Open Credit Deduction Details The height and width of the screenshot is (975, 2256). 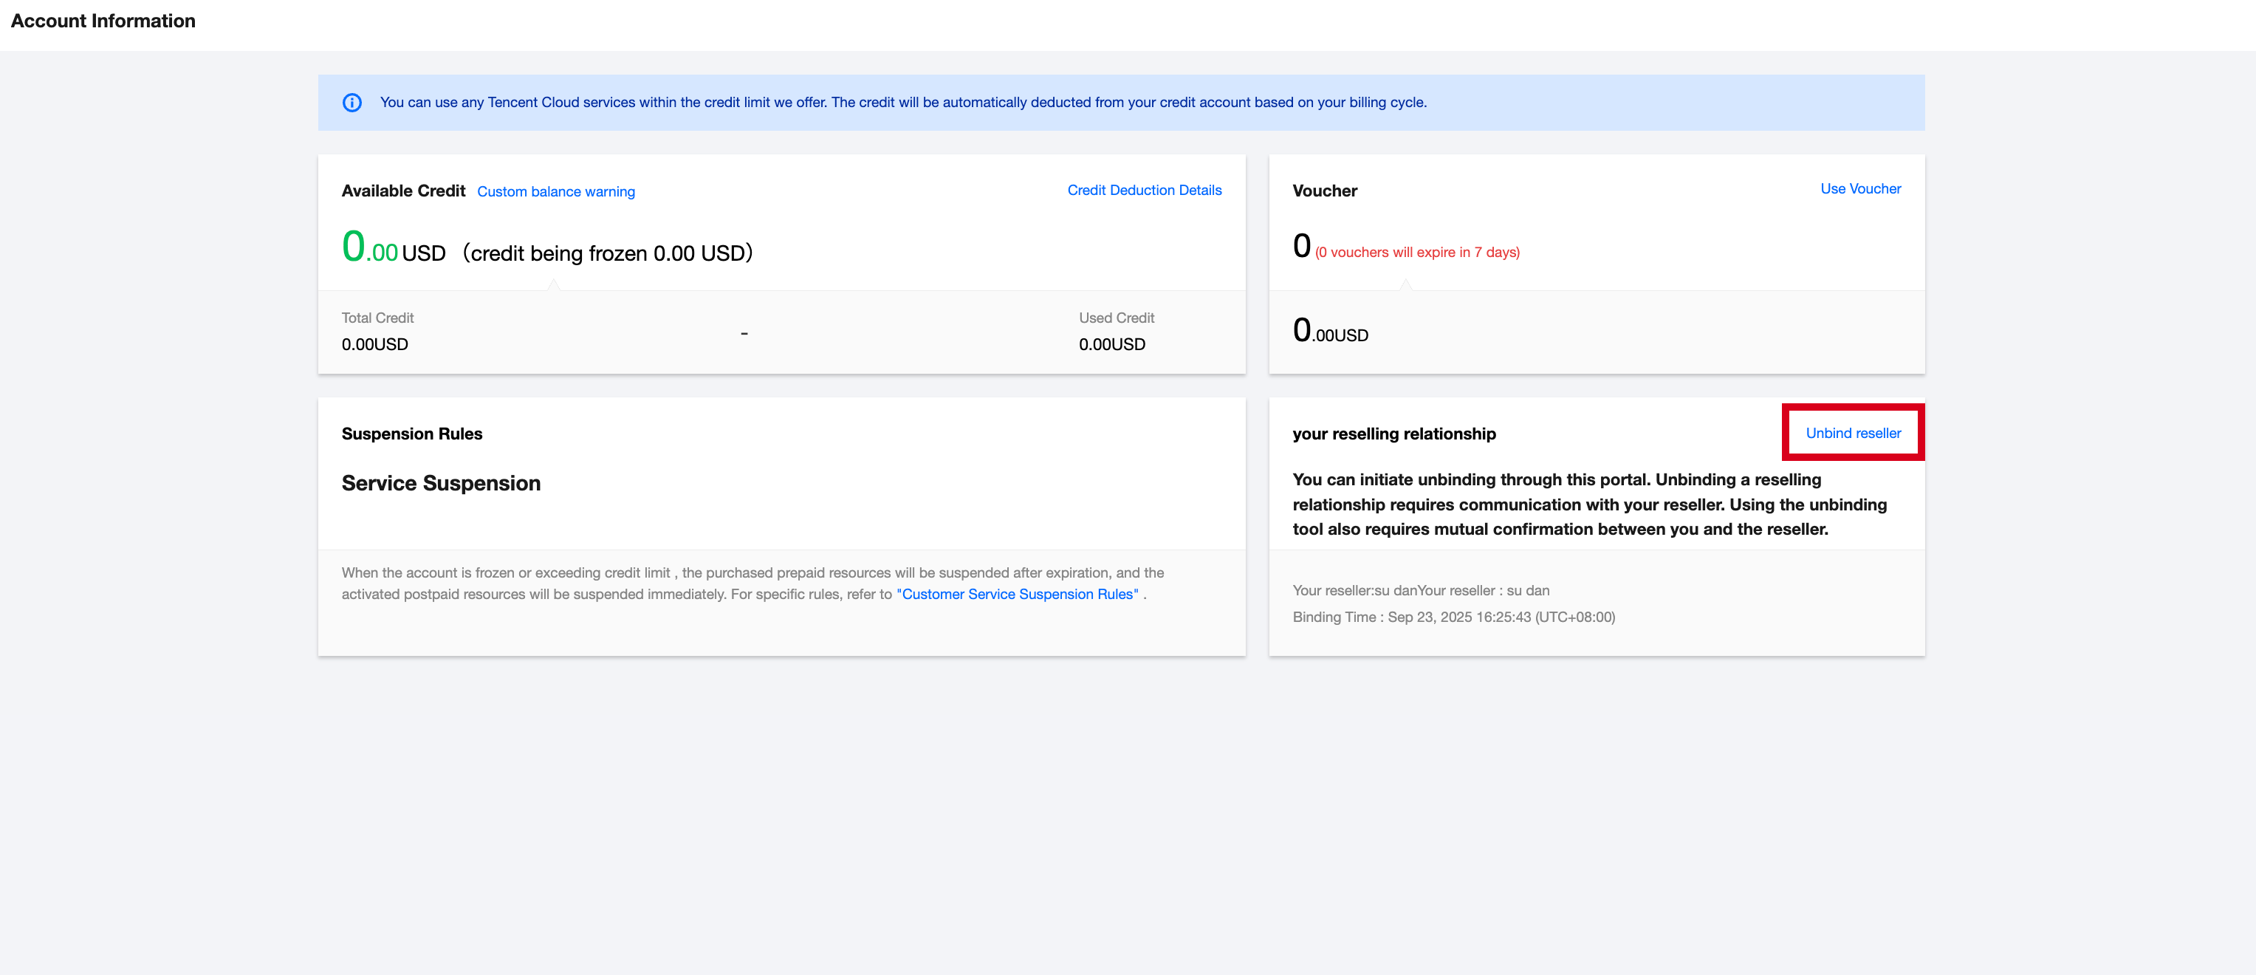1144,190
